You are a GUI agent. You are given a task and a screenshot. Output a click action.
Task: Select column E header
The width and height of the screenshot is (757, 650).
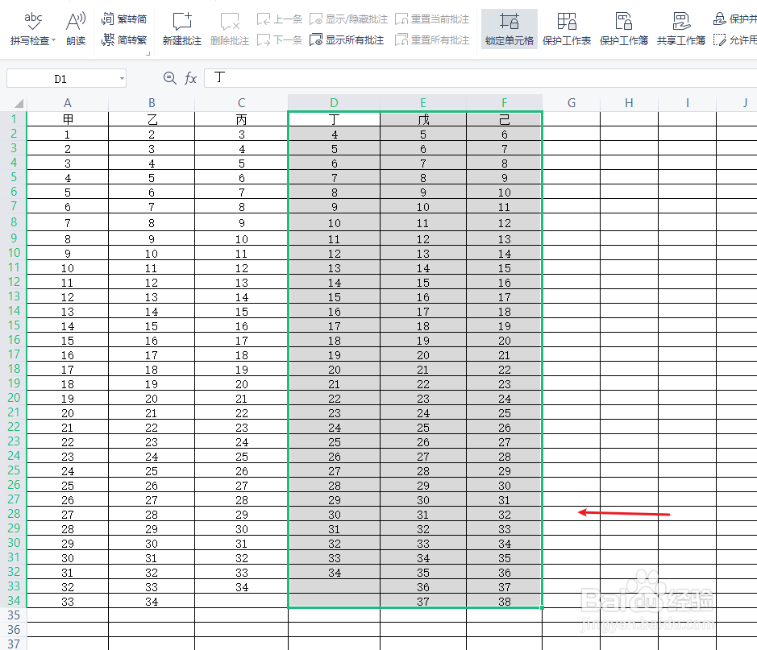[x=423, y=103]
